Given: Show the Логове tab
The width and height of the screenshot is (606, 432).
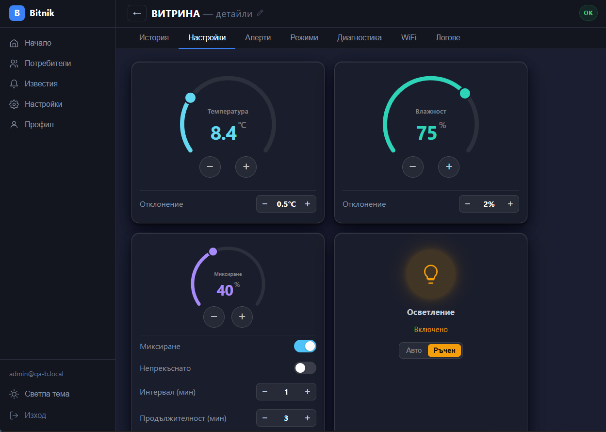Looking at the screenshot, I should pyautogui.click(x=448, y=38).
